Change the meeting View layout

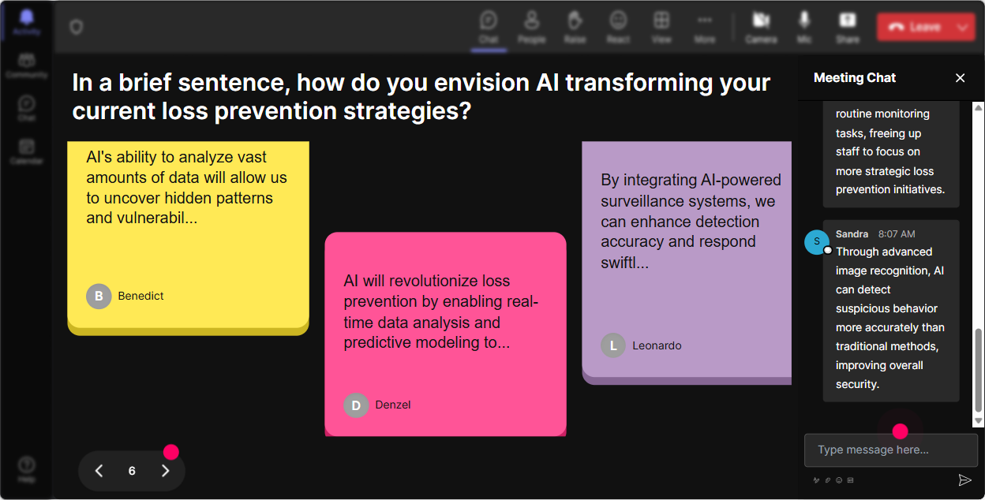point(661,27)
